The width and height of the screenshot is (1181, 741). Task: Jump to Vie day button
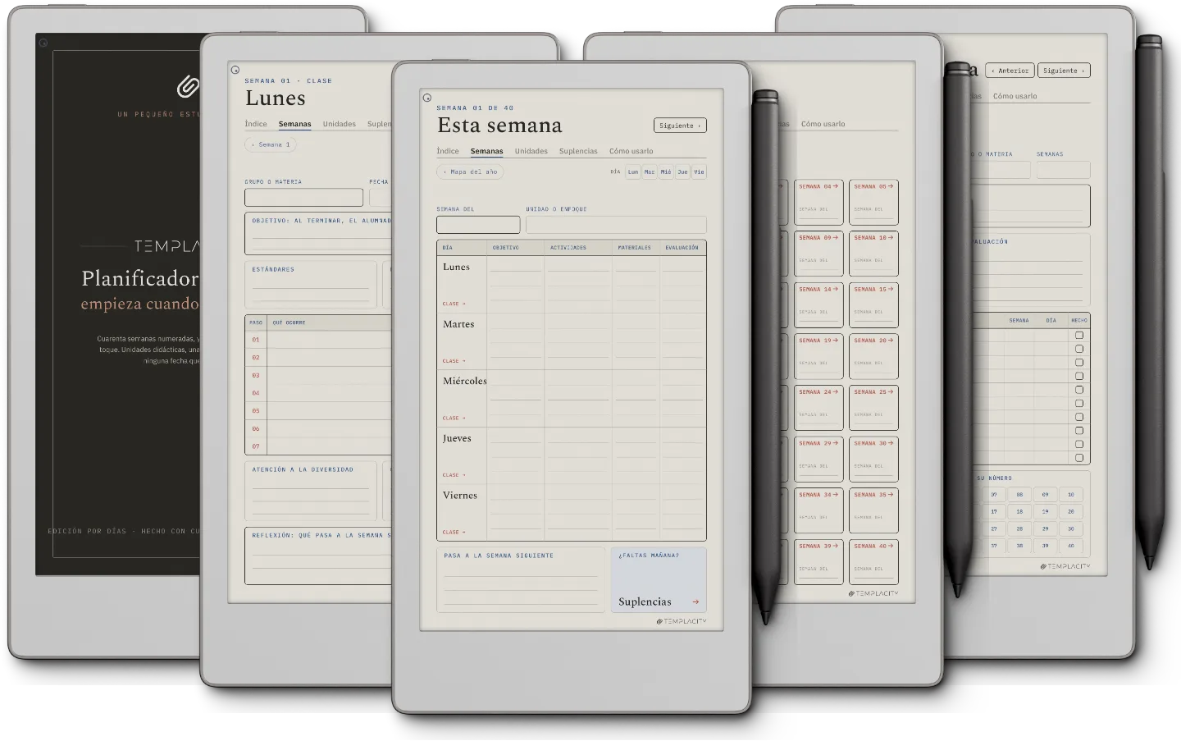699,172
